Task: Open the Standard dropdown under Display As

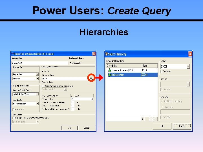Action: [x=37, y=79]
